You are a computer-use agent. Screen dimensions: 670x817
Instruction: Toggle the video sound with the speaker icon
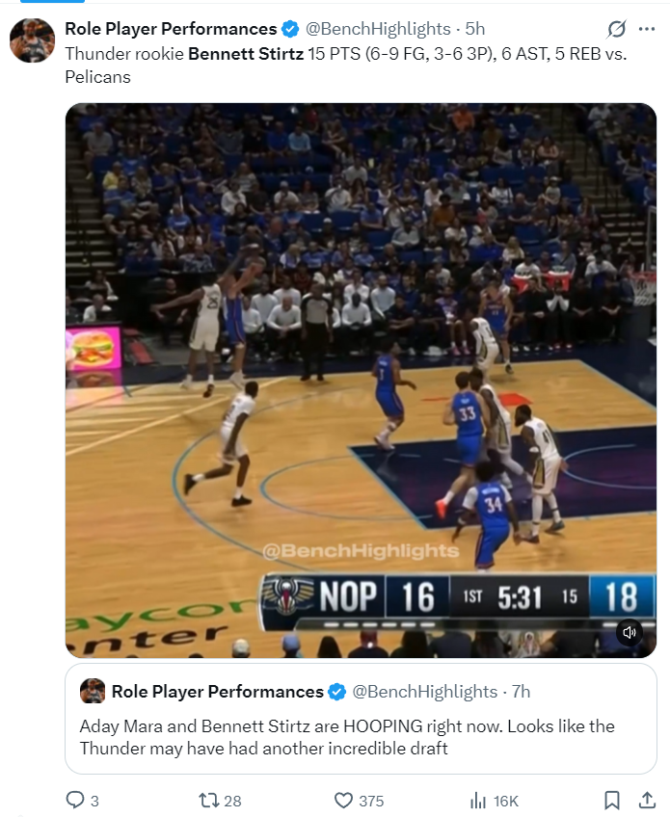pos(630,632)
